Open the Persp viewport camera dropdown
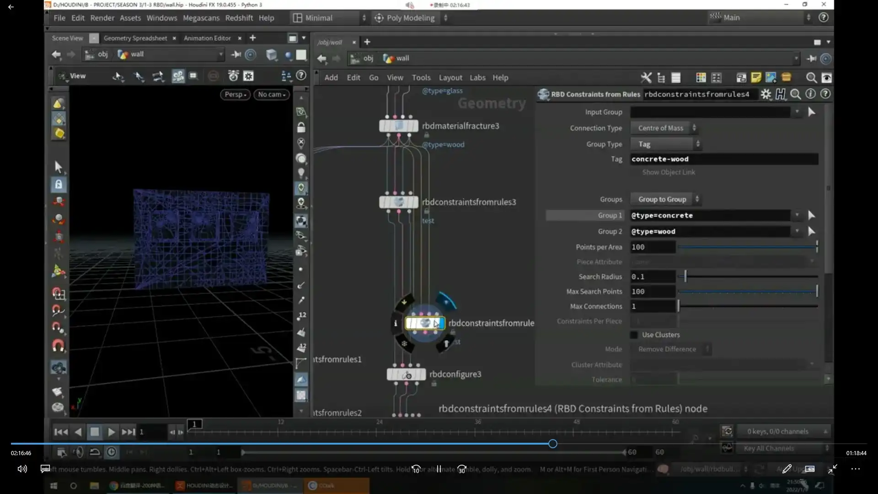Screen dimensions: 878x494 pos(236,94)
